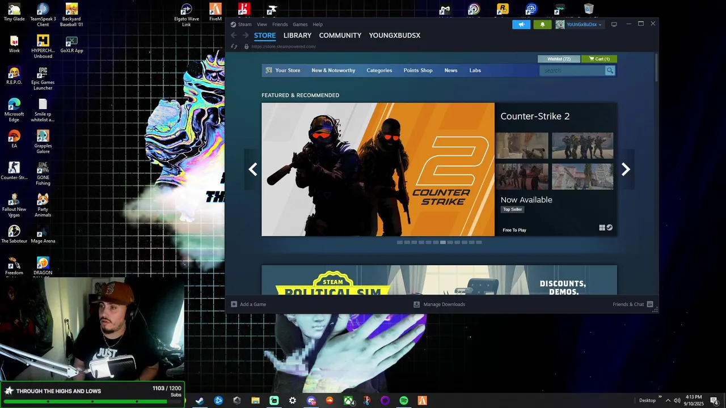Open HYPERCHARGE Unboxed desktop icon

[x=43, y=46]
